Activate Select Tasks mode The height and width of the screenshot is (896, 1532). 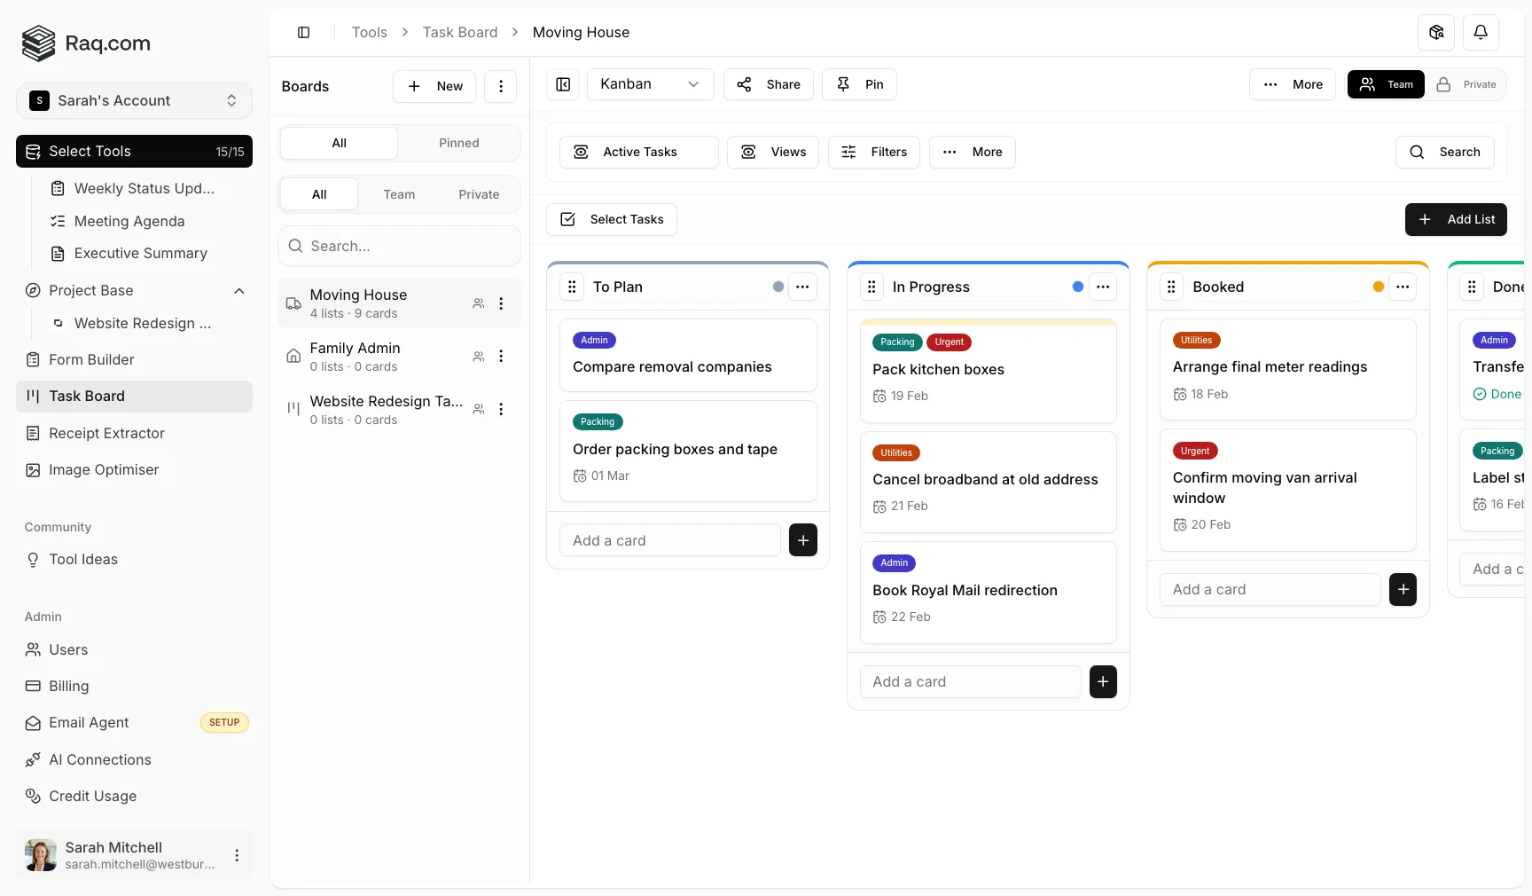coord(611,219)
